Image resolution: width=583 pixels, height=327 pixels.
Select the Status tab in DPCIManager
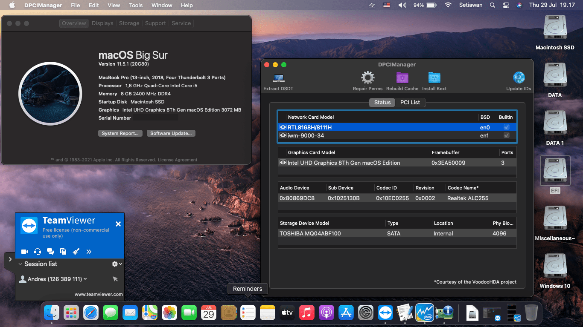[382, 102]
